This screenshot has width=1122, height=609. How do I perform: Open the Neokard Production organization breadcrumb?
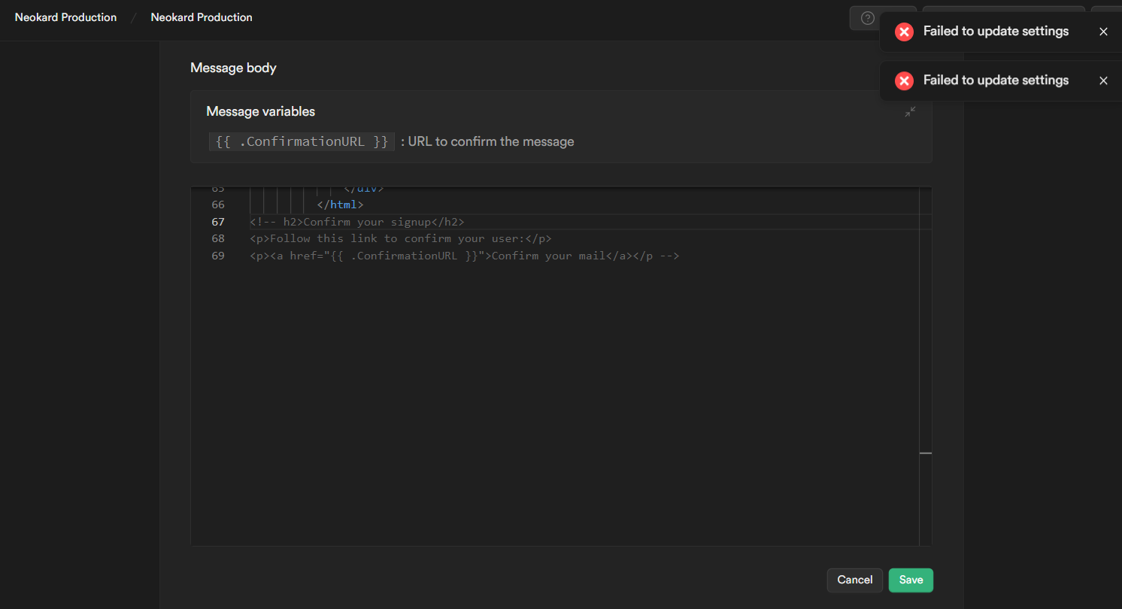tap(65, 17)
